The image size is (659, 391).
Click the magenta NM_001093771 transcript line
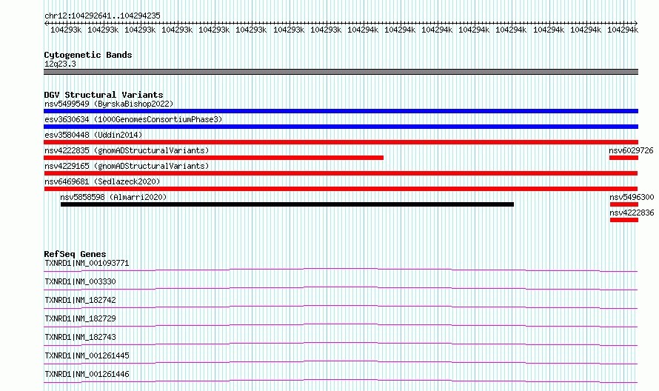[341, 269]
